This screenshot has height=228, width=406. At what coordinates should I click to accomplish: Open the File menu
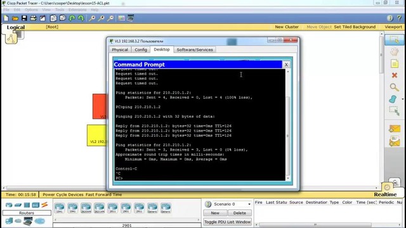(6, 10)
